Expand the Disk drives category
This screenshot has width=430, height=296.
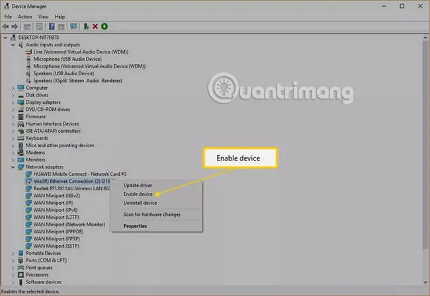tap(13, 95)
